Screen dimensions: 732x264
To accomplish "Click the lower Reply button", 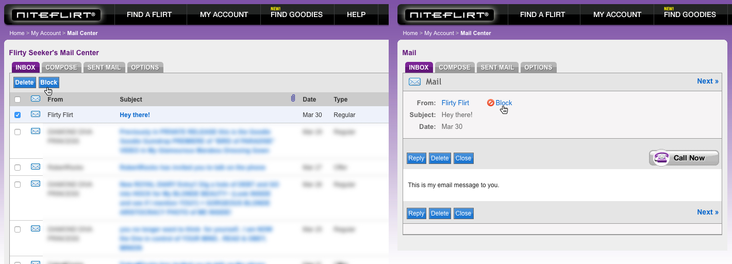I will coord(417,213).
